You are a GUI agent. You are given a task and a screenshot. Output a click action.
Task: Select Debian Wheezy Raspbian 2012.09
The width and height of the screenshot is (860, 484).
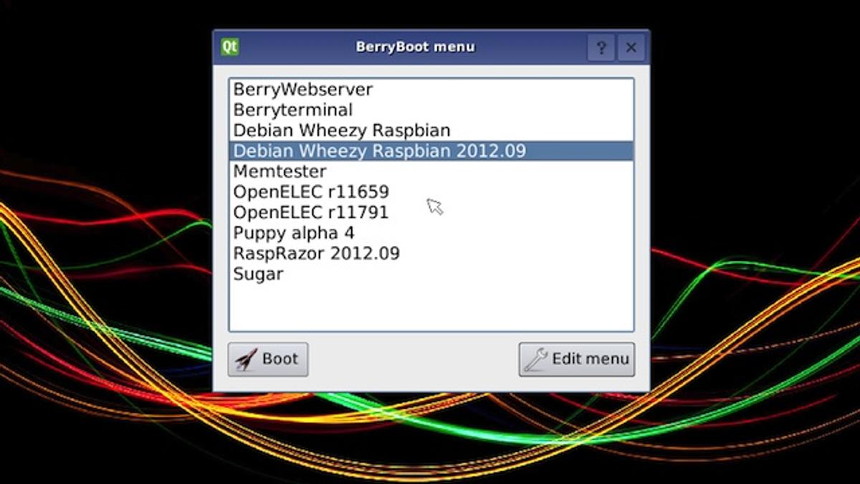pyautogui.click(x=431, y=151)
